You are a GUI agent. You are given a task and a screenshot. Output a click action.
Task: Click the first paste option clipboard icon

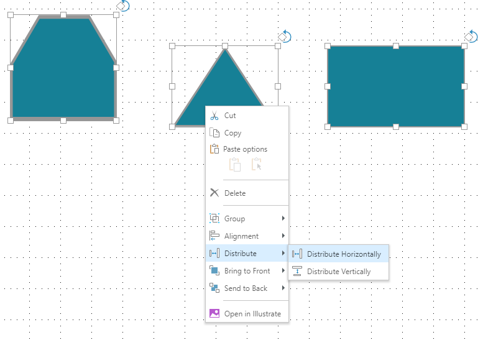tap(234, 165)
